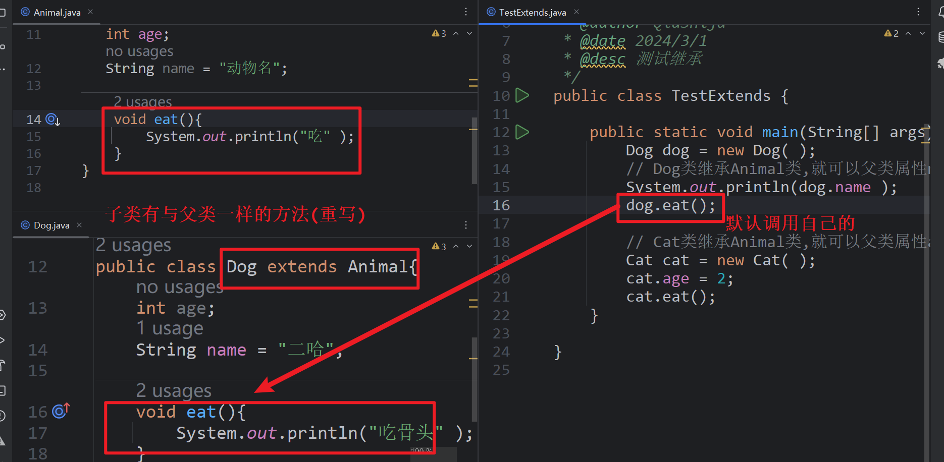Screen dimensions: 944x462
Task: Click the "二哈" string in Dog.java
Action: [306, 350]
